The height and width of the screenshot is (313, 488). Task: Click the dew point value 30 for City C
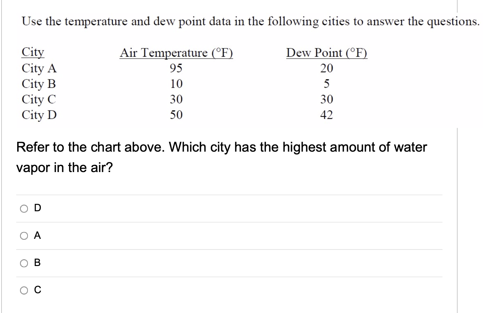pos(327,99)
